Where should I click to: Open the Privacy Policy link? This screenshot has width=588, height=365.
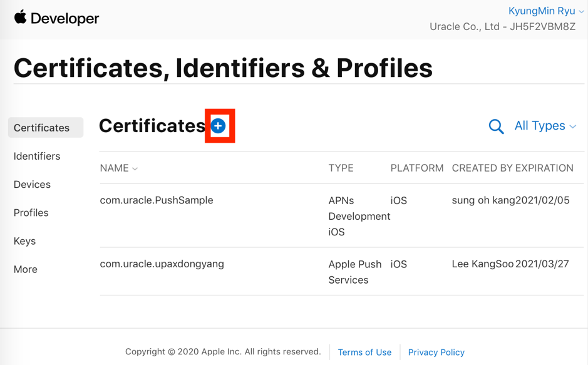436,352
